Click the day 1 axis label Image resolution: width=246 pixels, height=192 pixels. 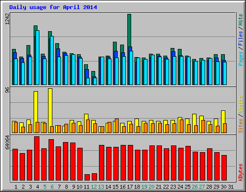click(16, 187)
